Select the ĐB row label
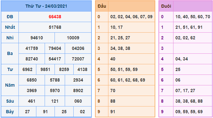 coord(10,17)
